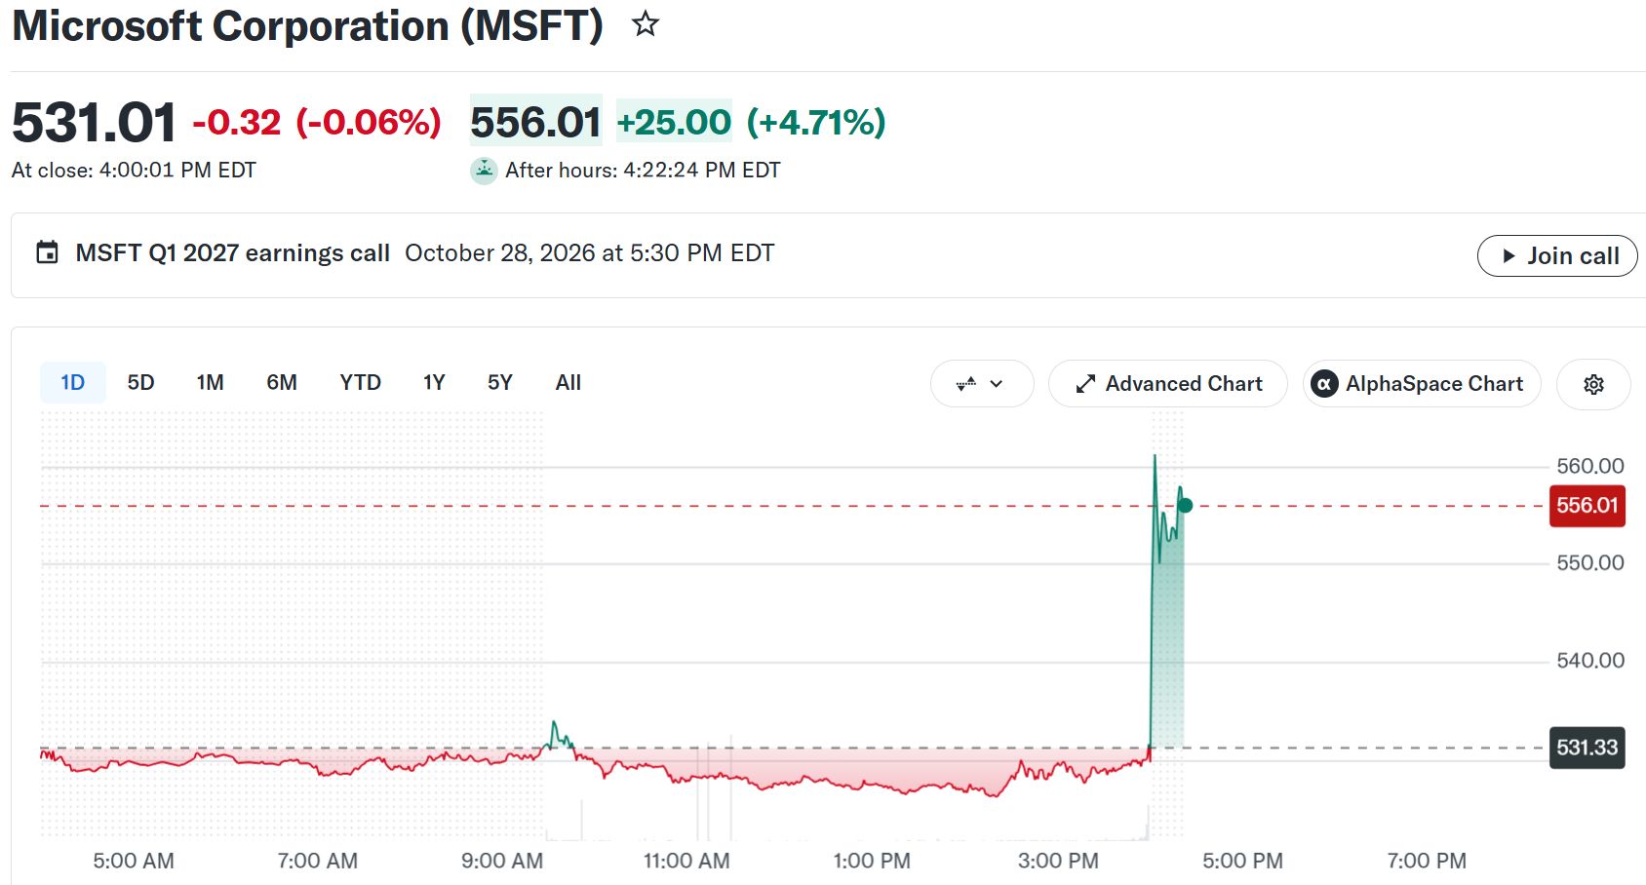The width and height of the screenshot is (1646, 885).
Task: Click the MSFT Q1 2027 earnings call link
Action: 233,253
